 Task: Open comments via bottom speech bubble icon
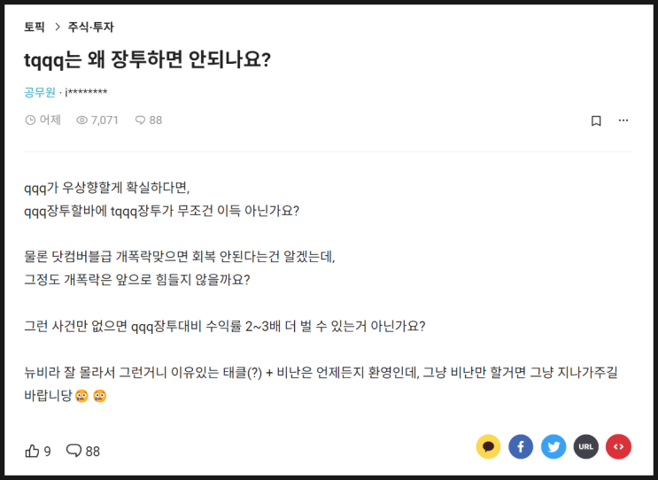click(x=74, y=451)
